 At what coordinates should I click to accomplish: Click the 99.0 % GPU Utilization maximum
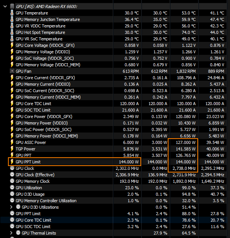point(189,188)
